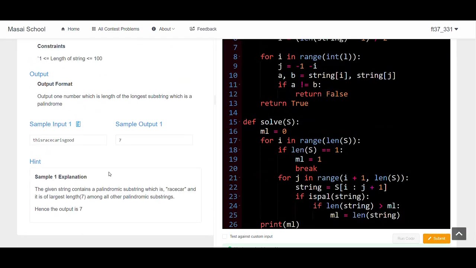The height and width of the screenshot is (268, 476).
Task: Click the Home icon in navbar
Action: coord(63,29)
